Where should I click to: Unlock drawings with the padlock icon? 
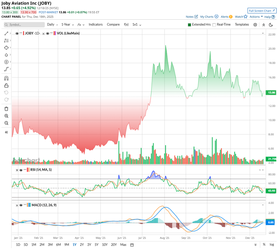pos(6,85)
